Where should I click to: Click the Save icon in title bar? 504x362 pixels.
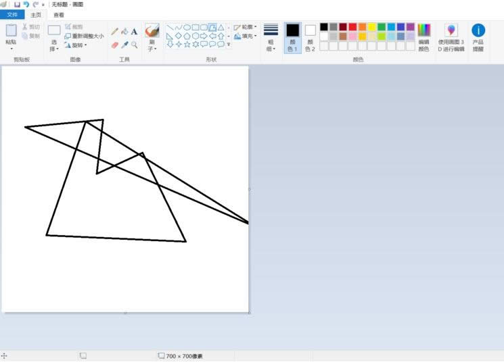point(17,4)
